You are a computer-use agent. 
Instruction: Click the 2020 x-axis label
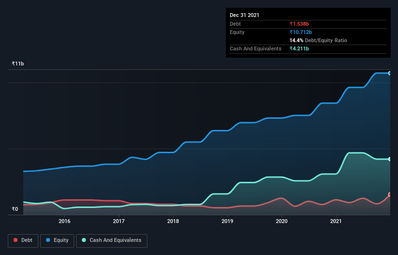click(282, 221)
